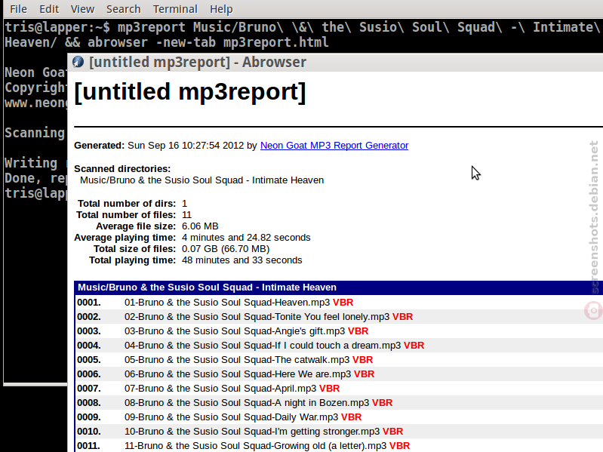This screenshot has width=603, height=452.
Task: Click the 'Total playing time:' label
Action: (133, 260)
